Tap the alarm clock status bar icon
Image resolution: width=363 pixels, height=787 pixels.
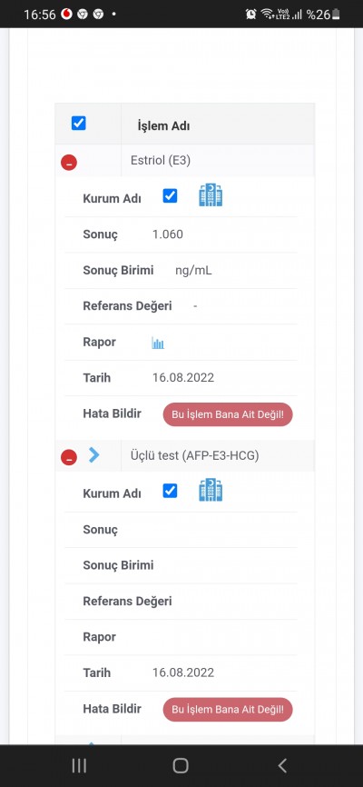[x=250, y=14]
